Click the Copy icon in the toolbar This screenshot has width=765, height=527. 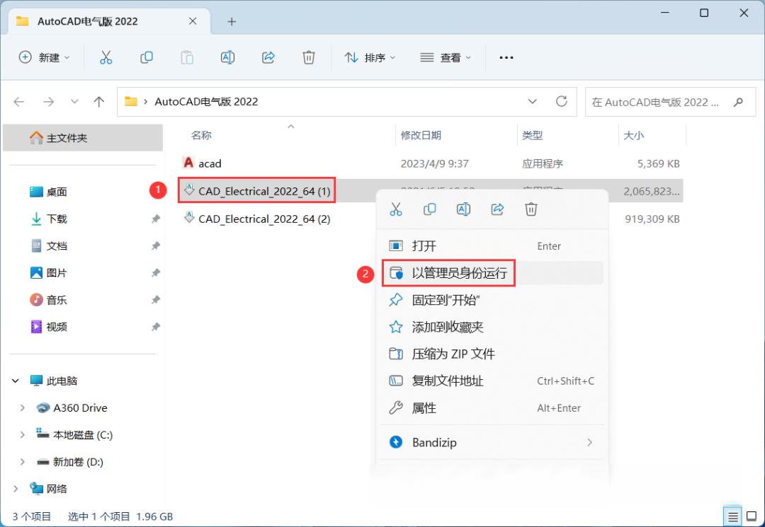147,57
